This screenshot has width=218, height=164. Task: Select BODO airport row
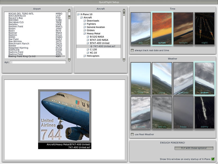tap(37, 37)
